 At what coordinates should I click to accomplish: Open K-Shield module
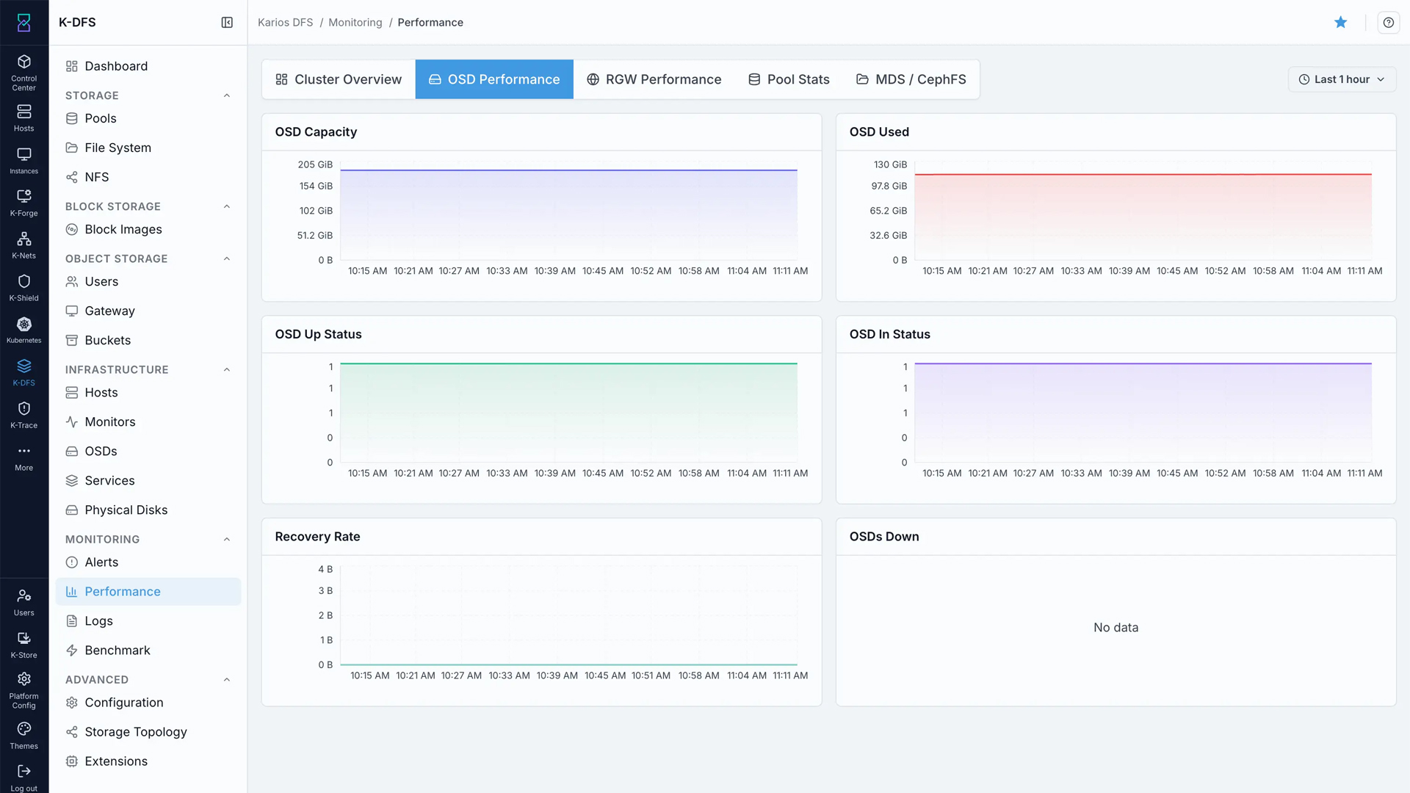coord(23,288)
